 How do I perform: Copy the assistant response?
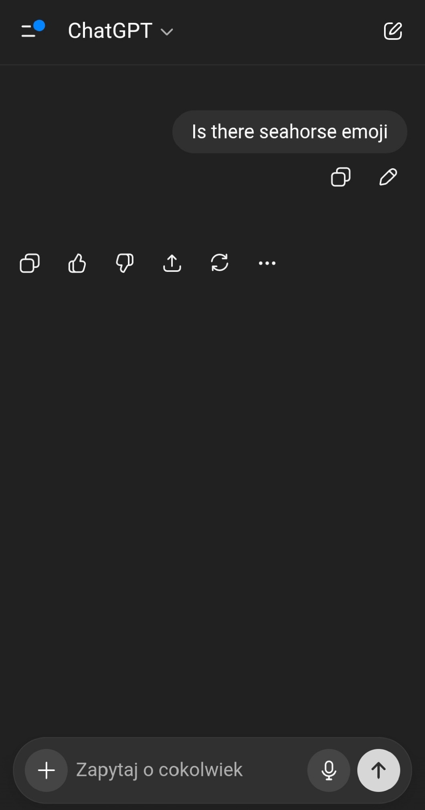click(30, 263)
